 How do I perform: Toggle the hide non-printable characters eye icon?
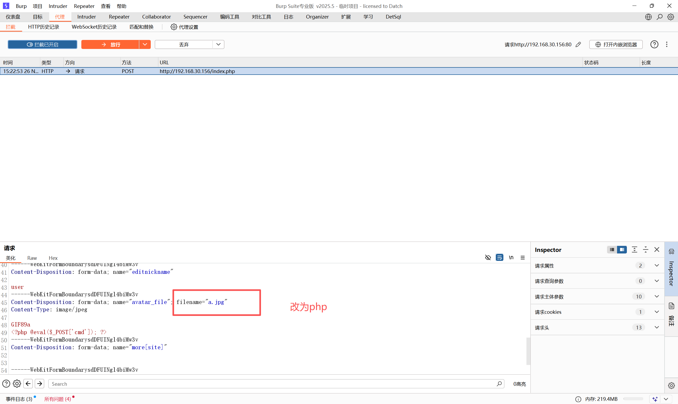click(488, 257)
